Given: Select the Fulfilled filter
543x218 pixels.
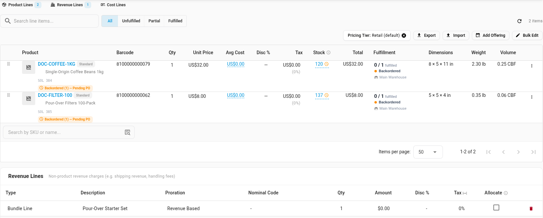Looking at the screenshot, I should (175, 21).
